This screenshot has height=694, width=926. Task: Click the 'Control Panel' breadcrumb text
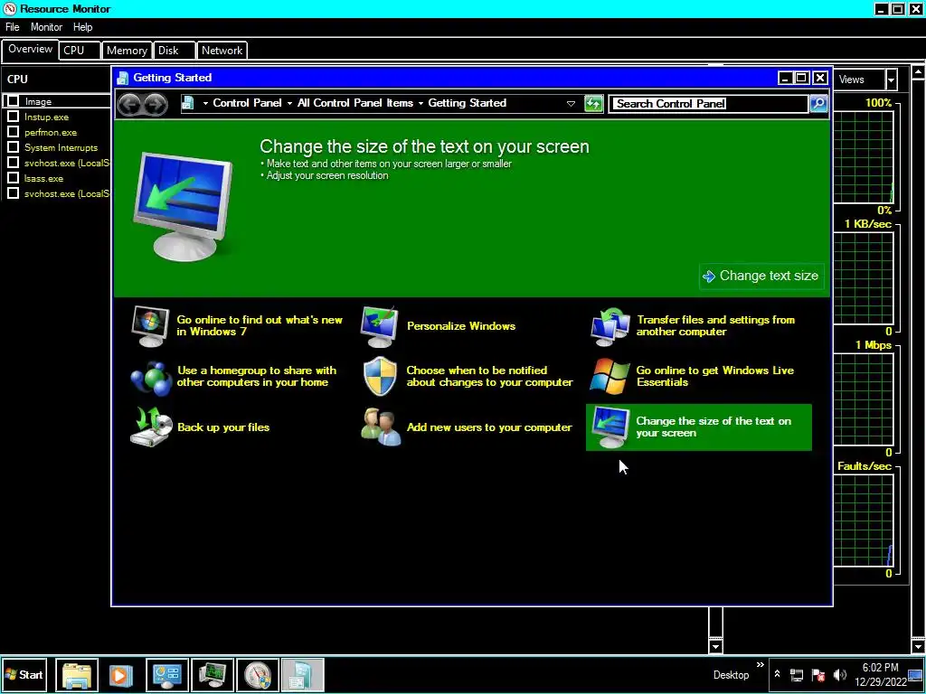(x=247, y=103)
